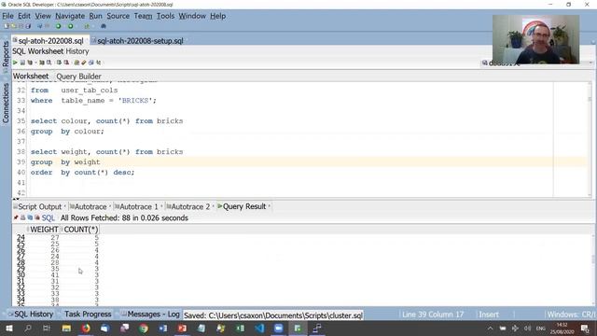The width and height of the screenshot is (597, 336).
Task: Click the editor vertical scrollbar
Action: tap(590, 139)
